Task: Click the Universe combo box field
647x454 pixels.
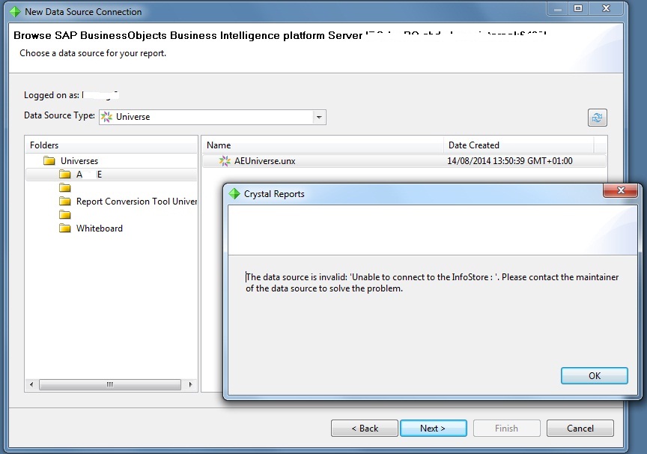Action: point(213,117)
